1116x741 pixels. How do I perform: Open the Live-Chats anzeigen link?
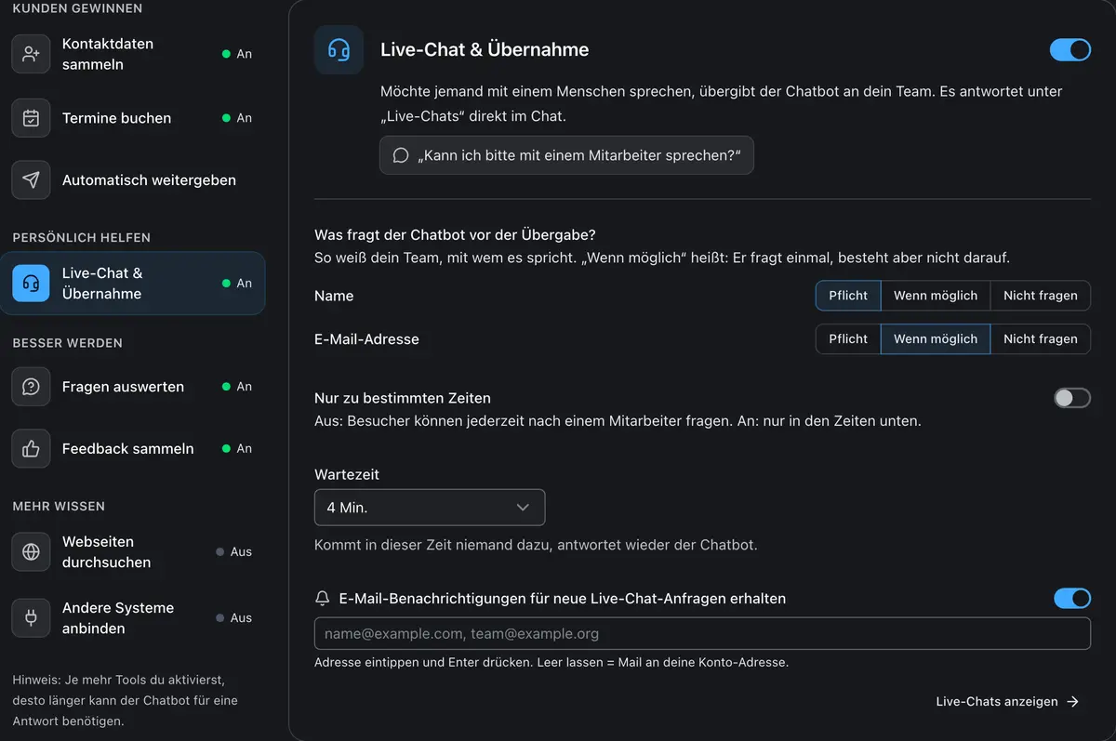pos(1007,702)
